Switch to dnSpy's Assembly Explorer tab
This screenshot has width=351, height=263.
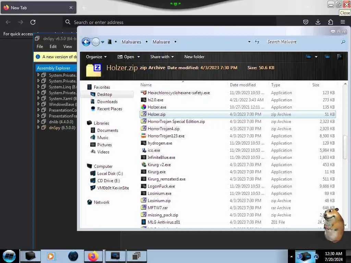[54, 68]
